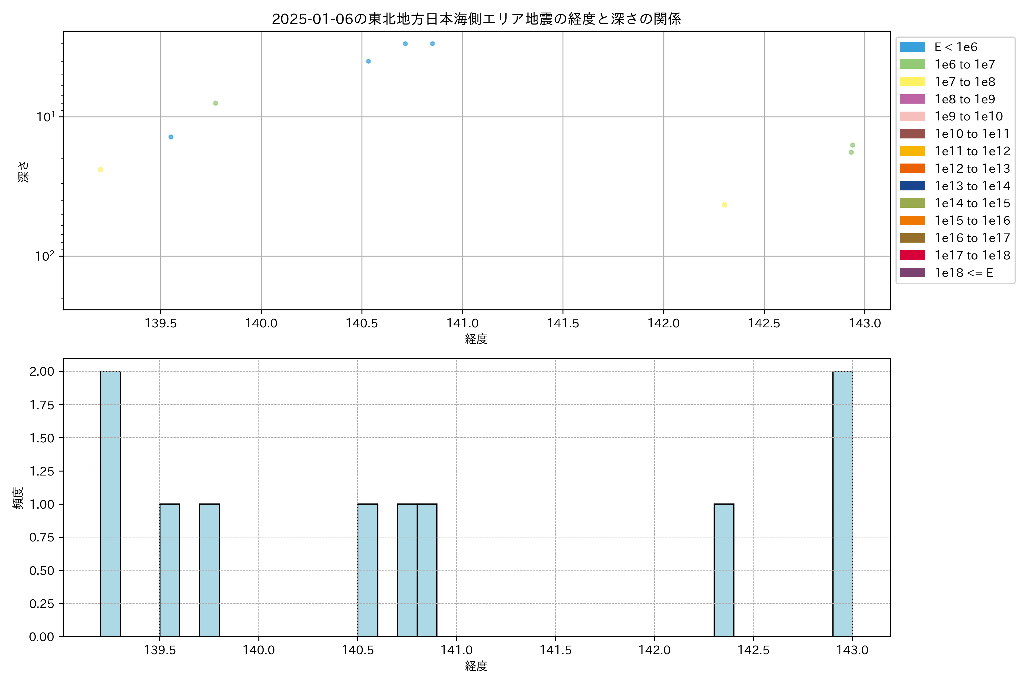1028x685 pixels.
Task: Click the histogram bar near longitude 142.35
Action: [724, 570]
